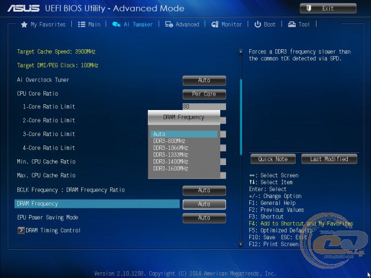Click Target DMI/PEG Clock: 100MHz text
Viewport: 371px width, 278px height.
[58, 65]
